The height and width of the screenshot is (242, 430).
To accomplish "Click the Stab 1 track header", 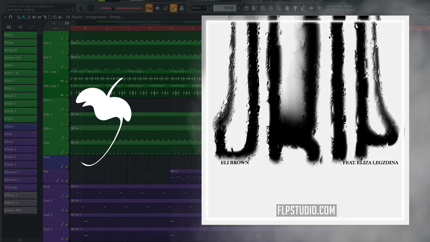I will pos(56,206).
